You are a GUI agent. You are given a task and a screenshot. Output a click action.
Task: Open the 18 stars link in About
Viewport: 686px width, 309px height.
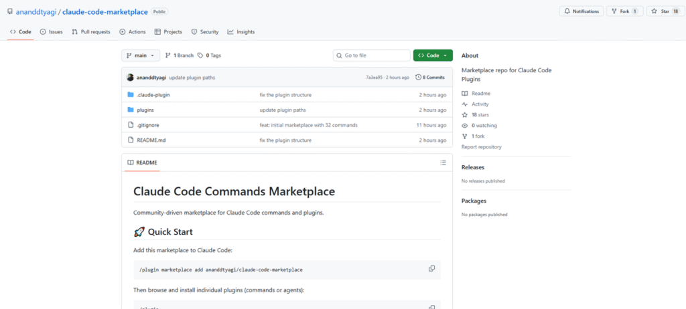point(480,115)
